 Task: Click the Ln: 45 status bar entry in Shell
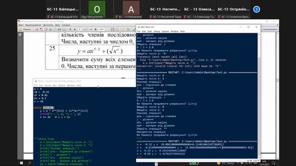click(249, 160)
